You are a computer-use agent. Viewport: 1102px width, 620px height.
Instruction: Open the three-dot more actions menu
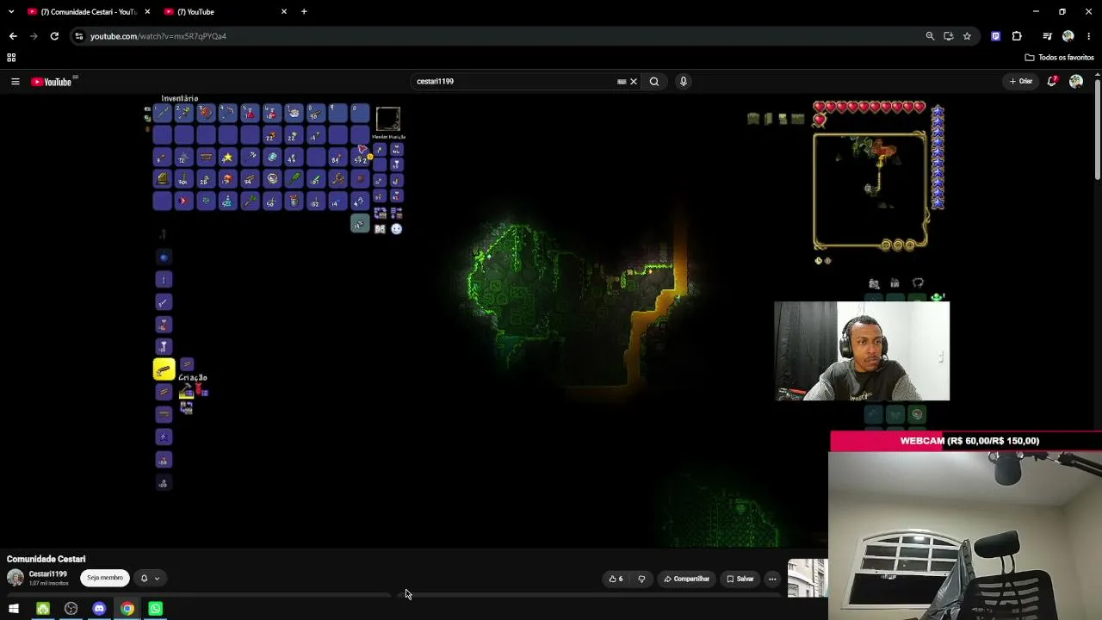coord(772,579)
